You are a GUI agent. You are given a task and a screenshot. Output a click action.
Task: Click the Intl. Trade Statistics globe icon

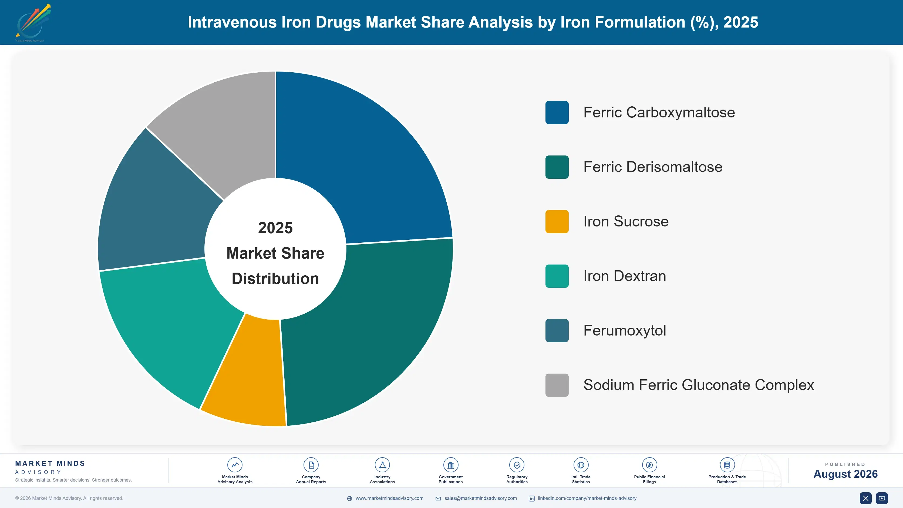tap(581, 465)
